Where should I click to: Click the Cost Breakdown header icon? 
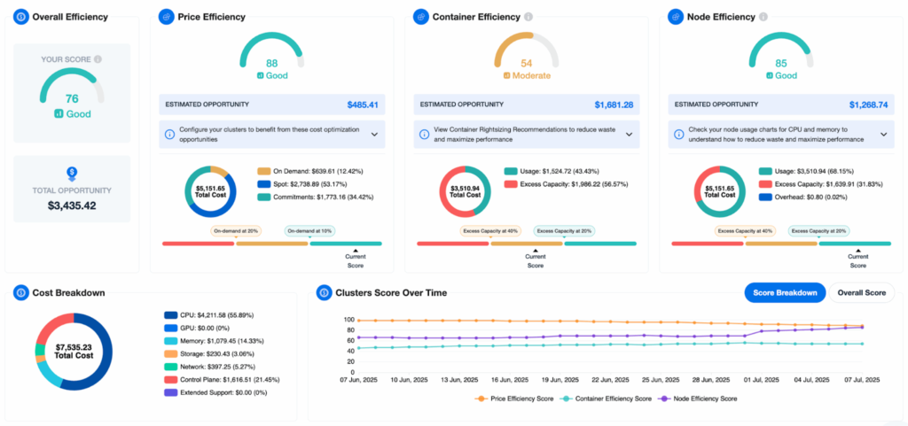tap(20, 292)
